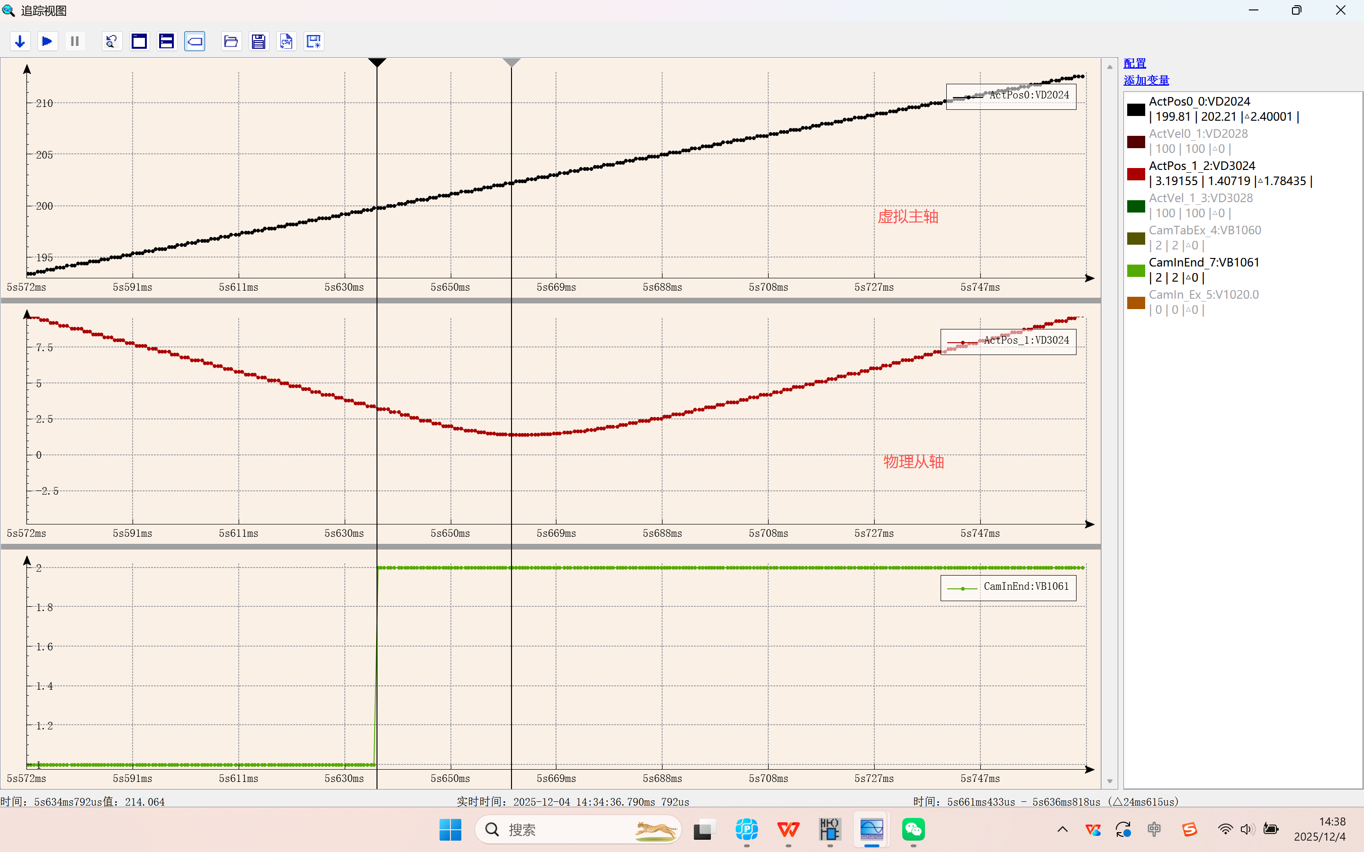Image resolution: width=1364 pixels, height=852 pixels.
Task: Click the 添加变量 link
Action: pos(1147,80)
